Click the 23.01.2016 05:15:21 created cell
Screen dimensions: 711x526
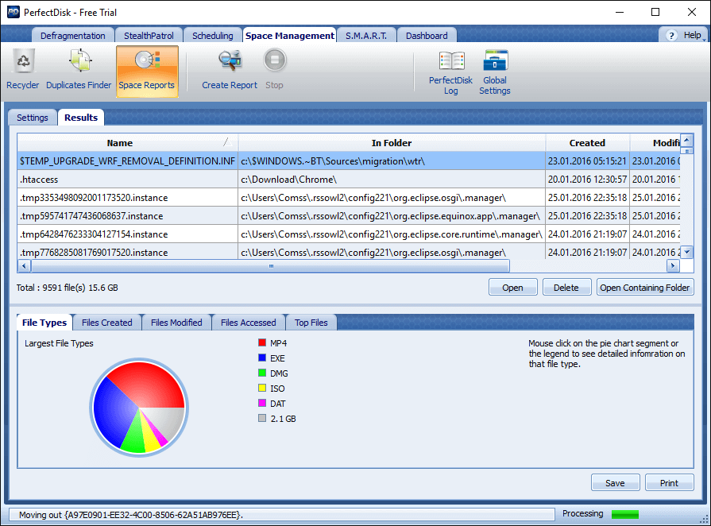(x=587, y=161)
